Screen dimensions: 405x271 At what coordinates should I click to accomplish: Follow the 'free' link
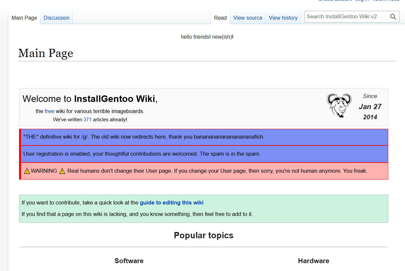click(x=50, y=111)
